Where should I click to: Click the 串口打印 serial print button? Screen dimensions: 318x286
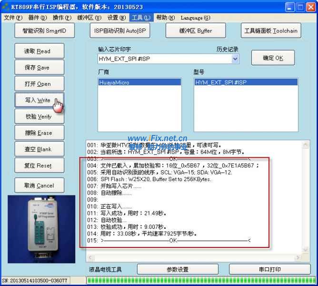click(269, 269)
